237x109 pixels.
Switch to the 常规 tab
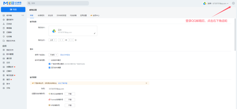point(31,15)
